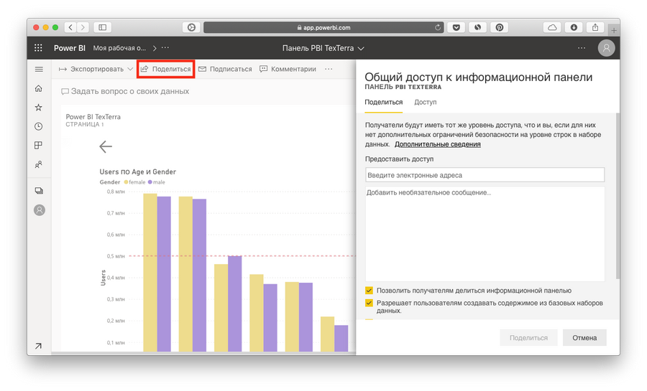Open iCloud tabs cloud icon

click(552, 27)
